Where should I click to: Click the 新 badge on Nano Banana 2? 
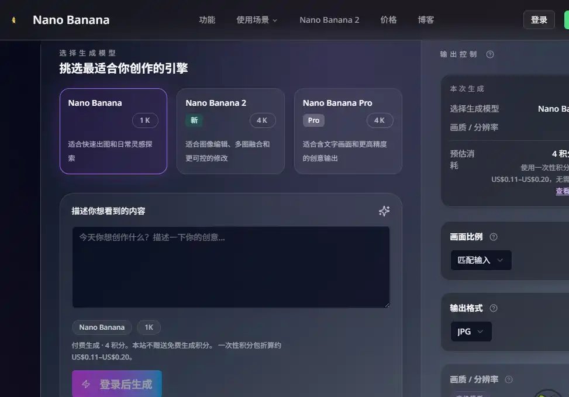pyautogui.click(x=194, y=120)
